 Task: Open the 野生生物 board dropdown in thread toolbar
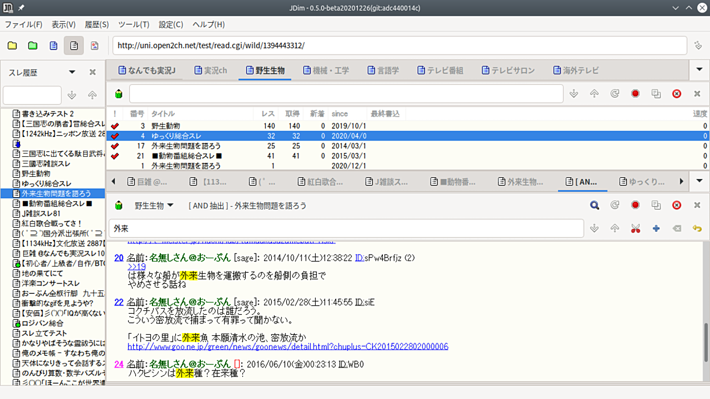coord(154,205)
